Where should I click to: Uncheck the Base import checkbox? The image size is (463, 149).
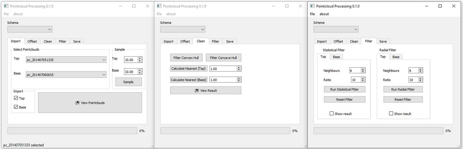16,107
